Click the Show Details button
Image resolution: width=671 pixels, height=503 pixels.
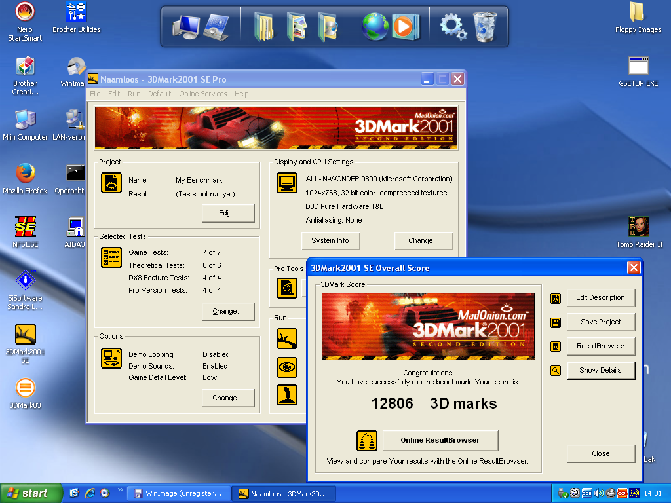[600, 371]
